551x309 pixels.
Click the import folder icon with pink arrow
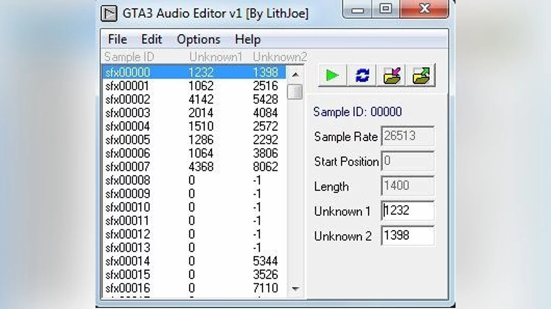[392, 76]
